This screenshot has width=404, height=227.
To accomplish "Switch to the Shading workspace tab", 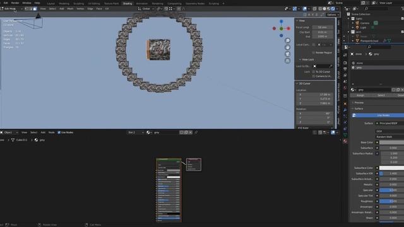I will [128, 4].
